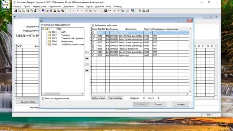Screen dimensions: 233x131
Task: Click the 'Отмена' button
Action: click(x=181, y=104)
